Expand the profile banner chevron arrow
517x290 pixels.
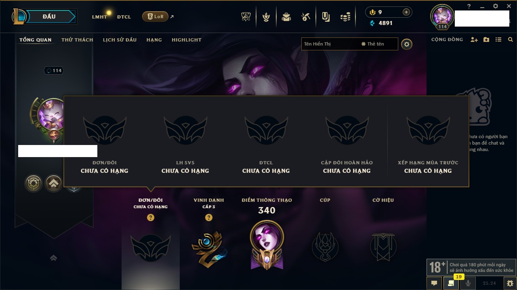click(x=53, y=258)
